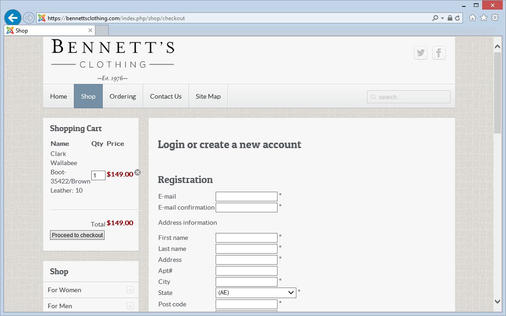Go to Home menu item
Viewport: 506px width, 316px height.
point(58,96)
